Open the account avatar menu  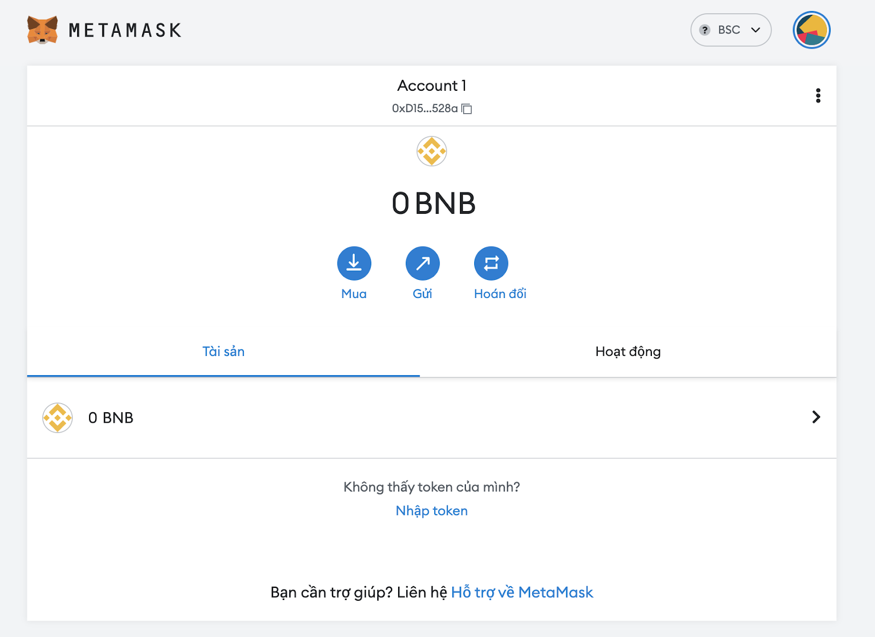pos(812,30)
